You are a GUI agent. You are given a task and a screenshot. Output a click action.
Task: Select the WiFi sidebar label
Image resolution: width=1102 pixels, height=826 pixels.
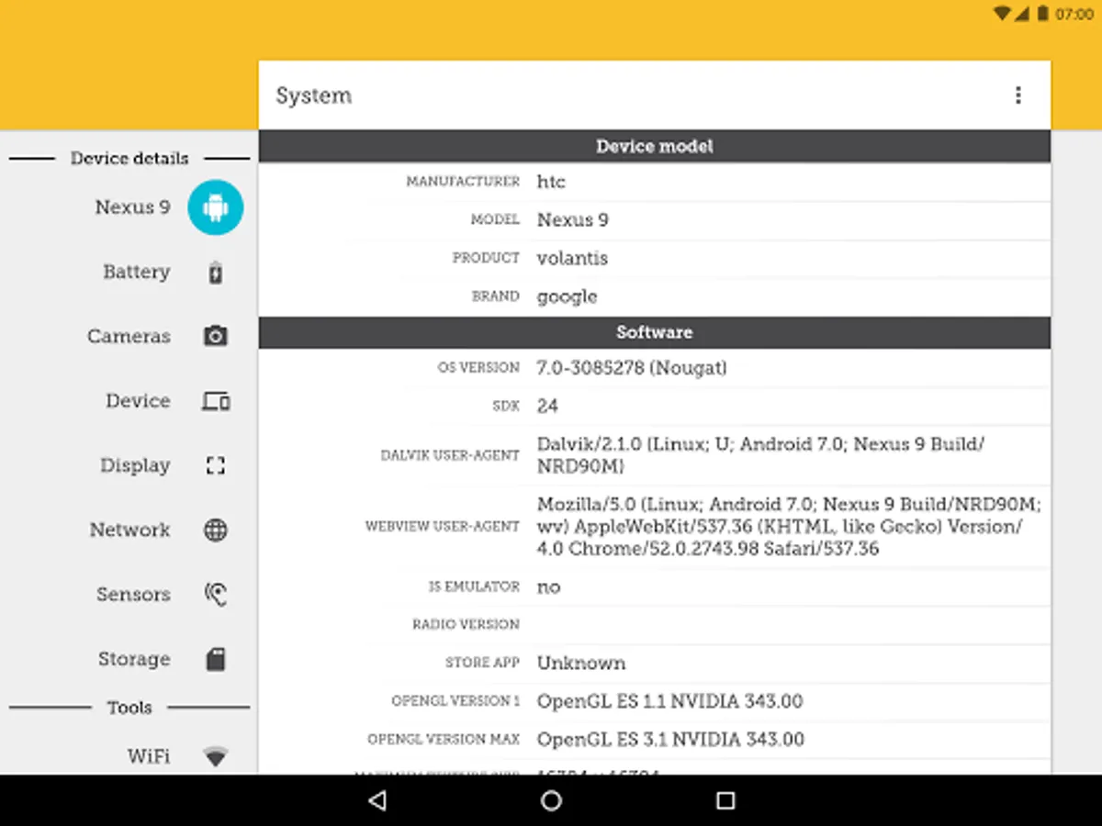pos(149,756)
